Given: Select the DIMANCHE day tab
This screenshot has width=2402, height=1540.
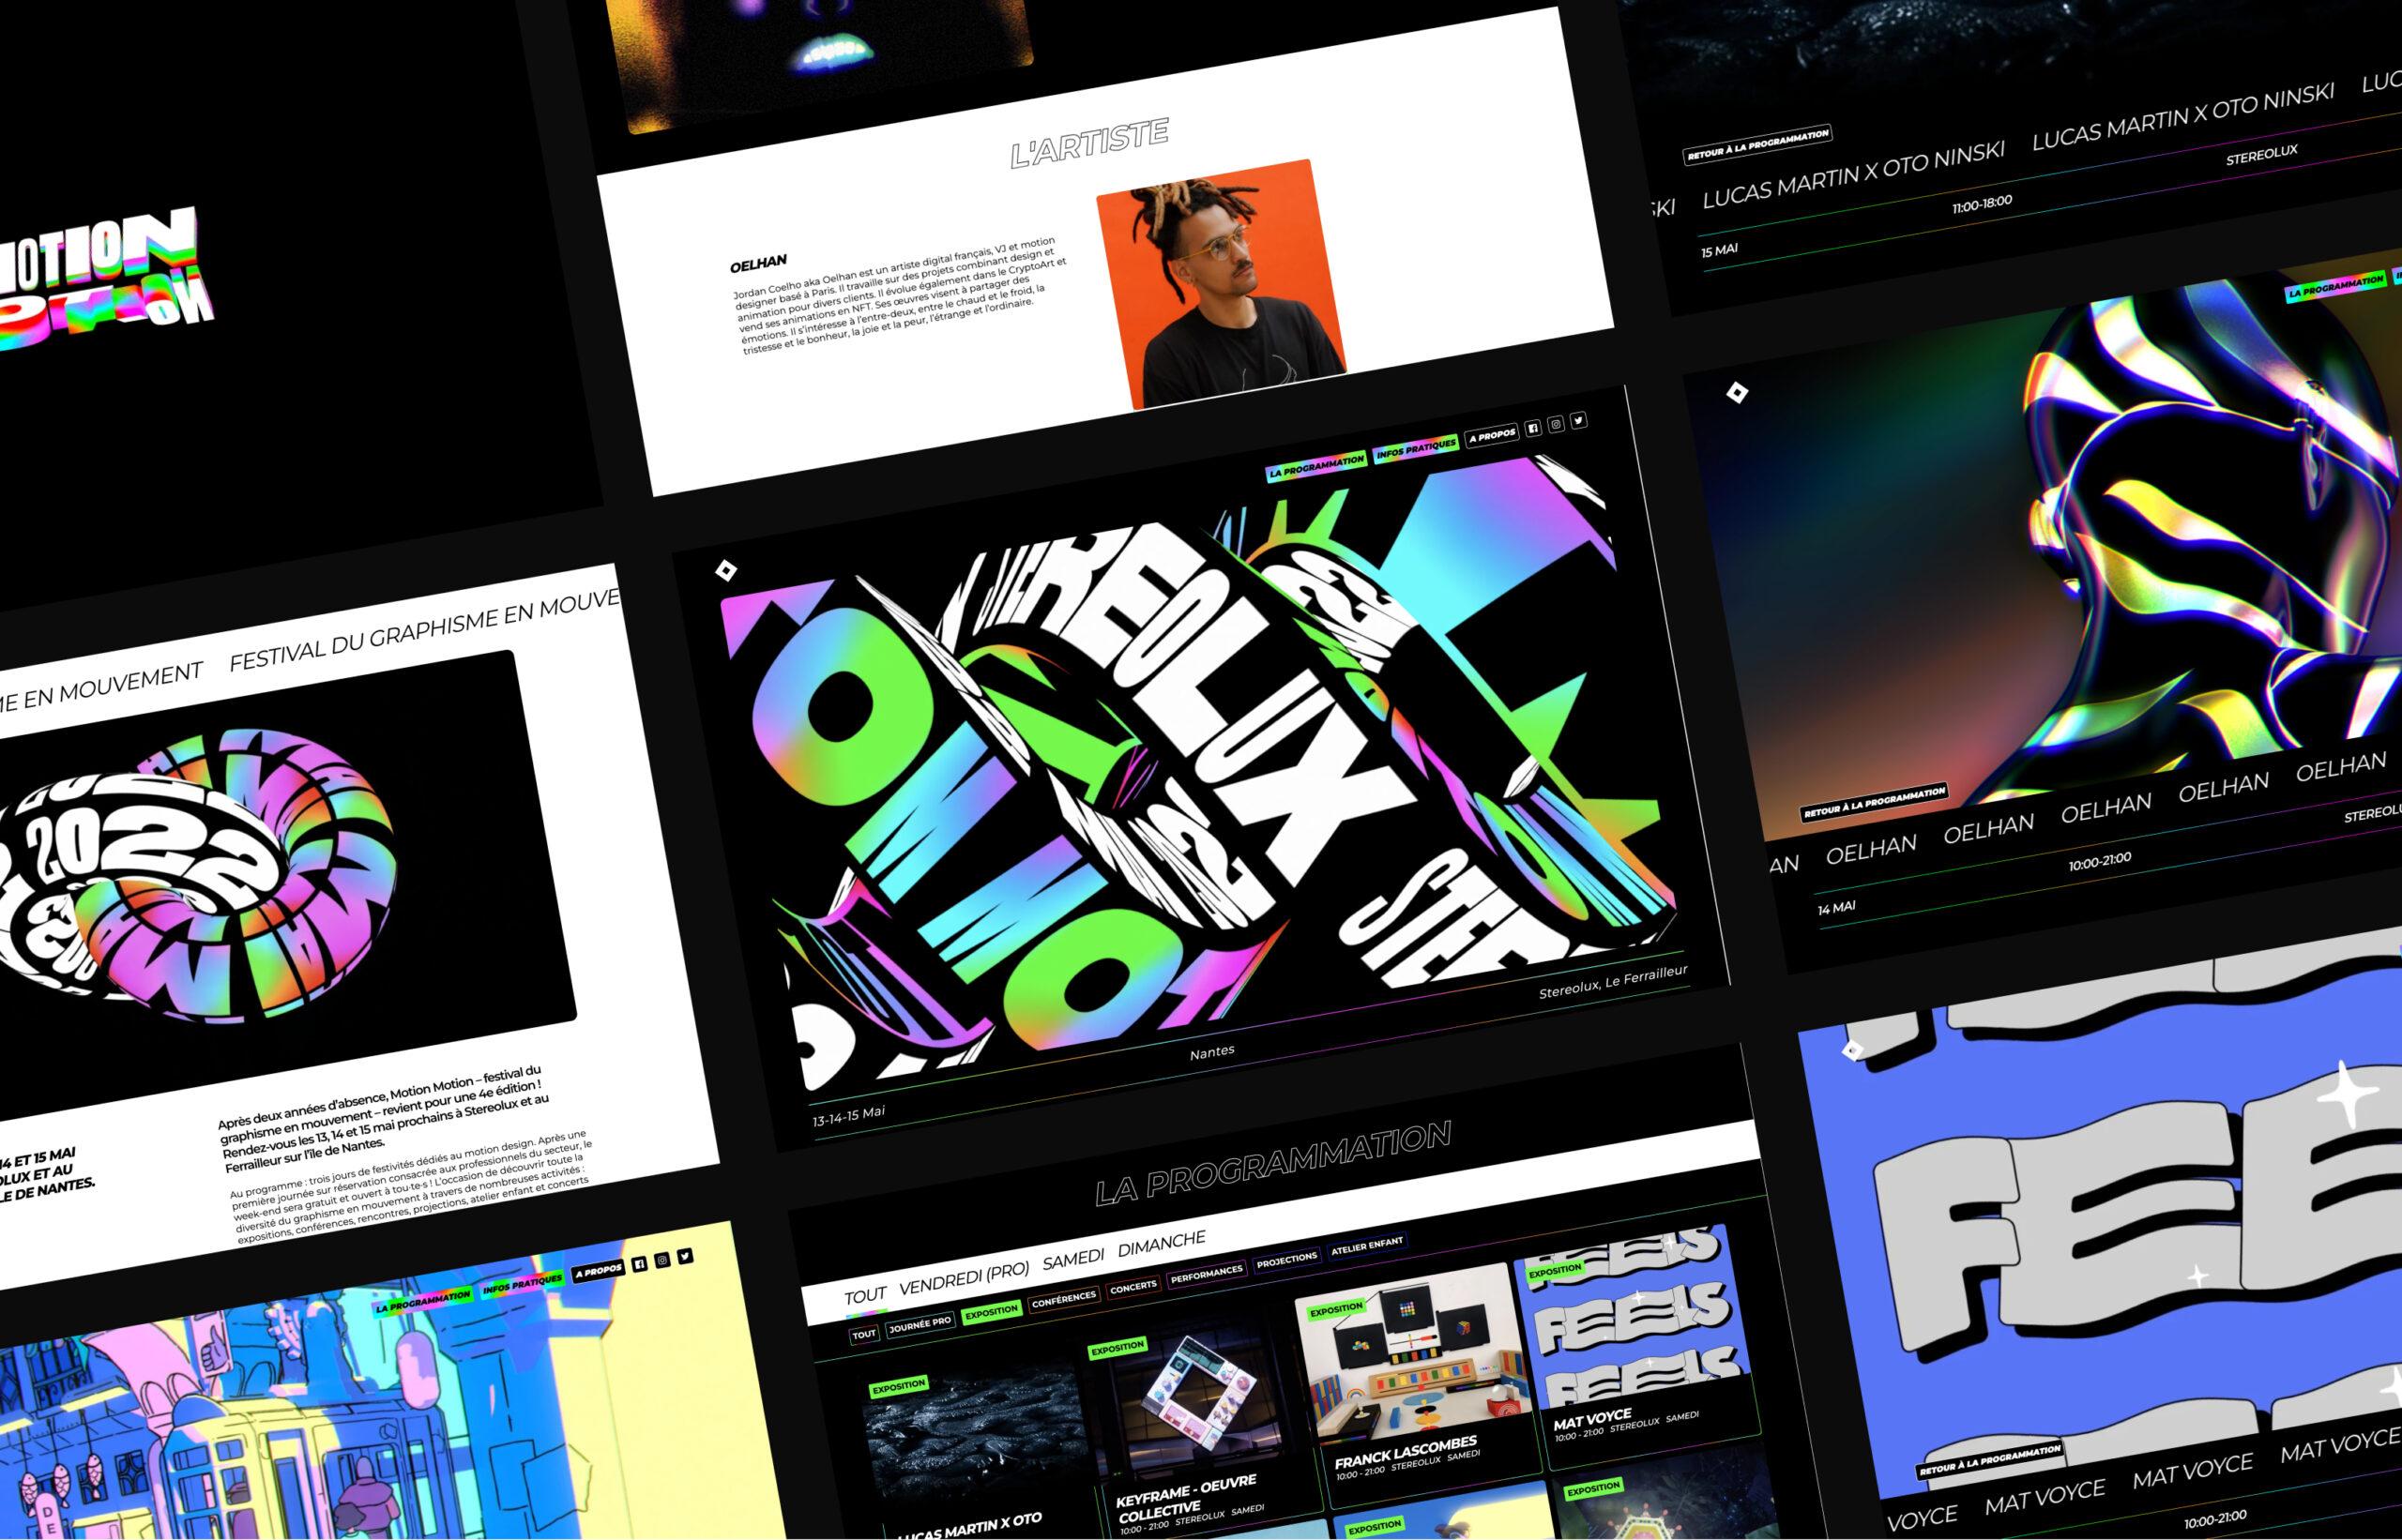Looking at the screenshot, I should pos(1162,1243).
